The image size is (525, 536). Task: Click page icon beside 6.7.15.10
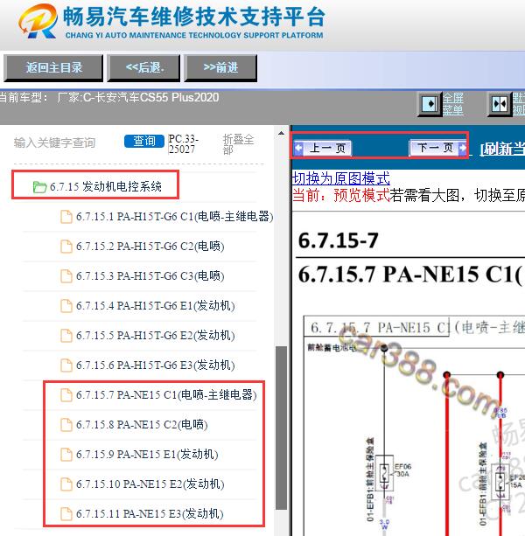(x=66, y=484)
